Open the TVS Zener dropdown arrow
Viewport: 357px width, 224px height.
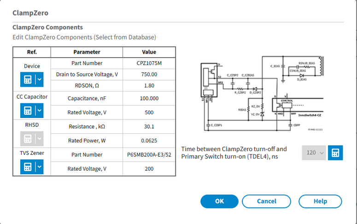(x=39, y=167)
